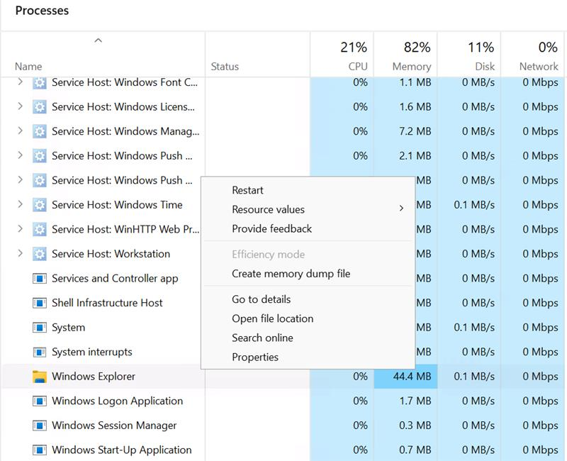The width and height of the screenshot is (567, 461).
Task: Click the Service Host: Windows Licens... gear icon
Action: click(40, 107)
